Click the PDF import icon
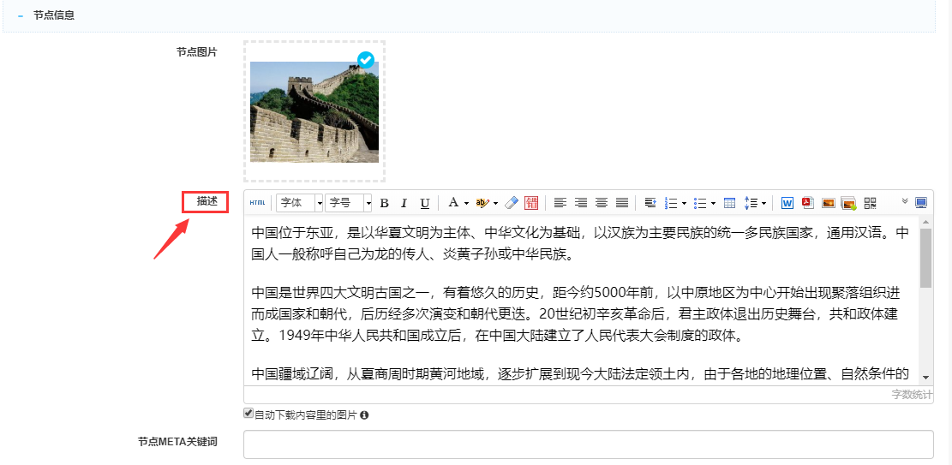This screenshot has height=465, width=952. tap(807, 203)
